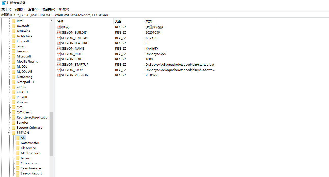The height and width of the screenshot is (177, 329).
Task: Select the lamyu key
Action: [x=21, y=46]
